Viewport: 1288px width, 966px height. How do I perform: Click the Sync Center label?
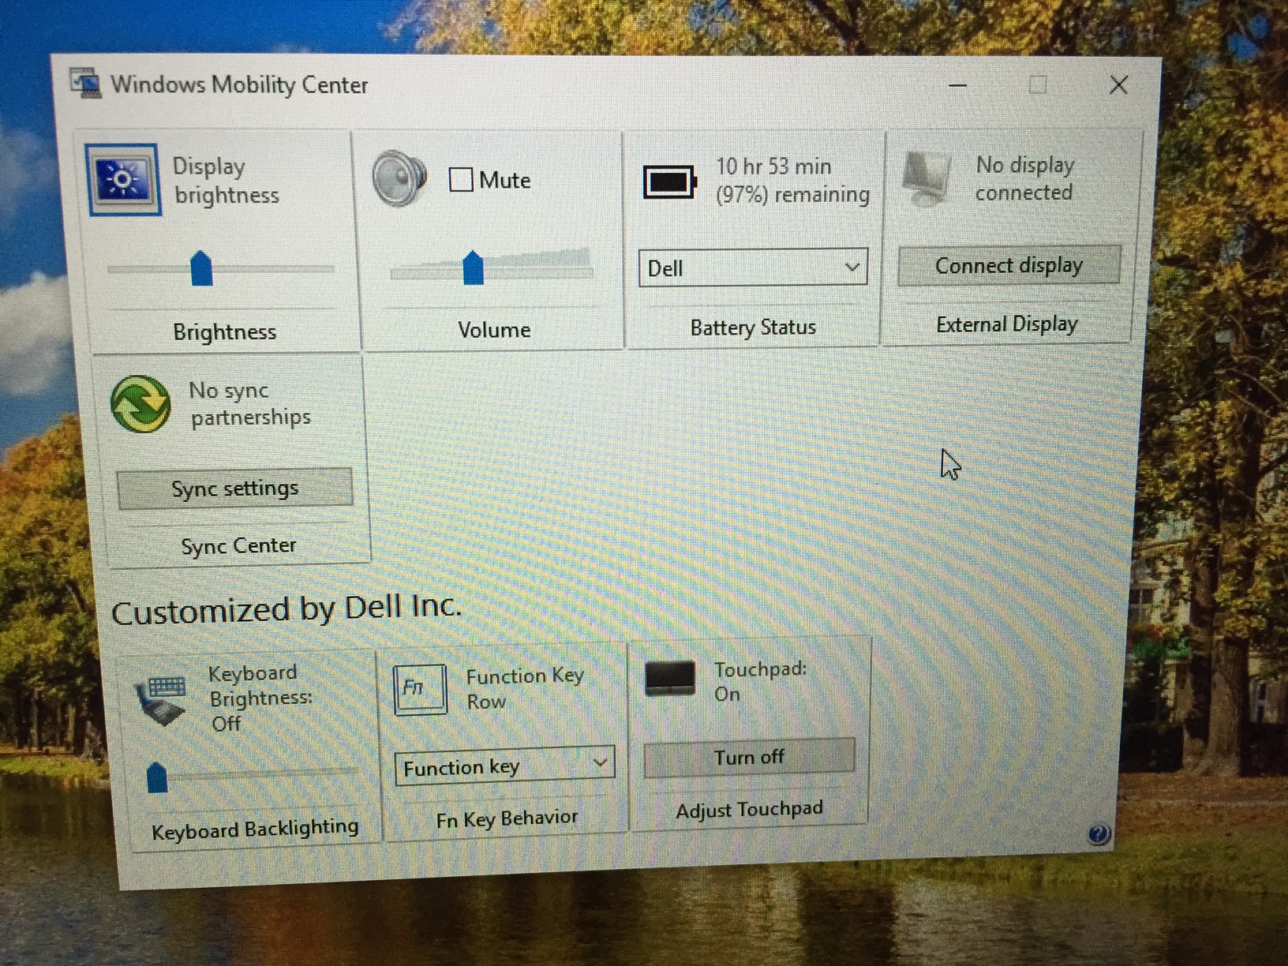[x=238, y=545]
